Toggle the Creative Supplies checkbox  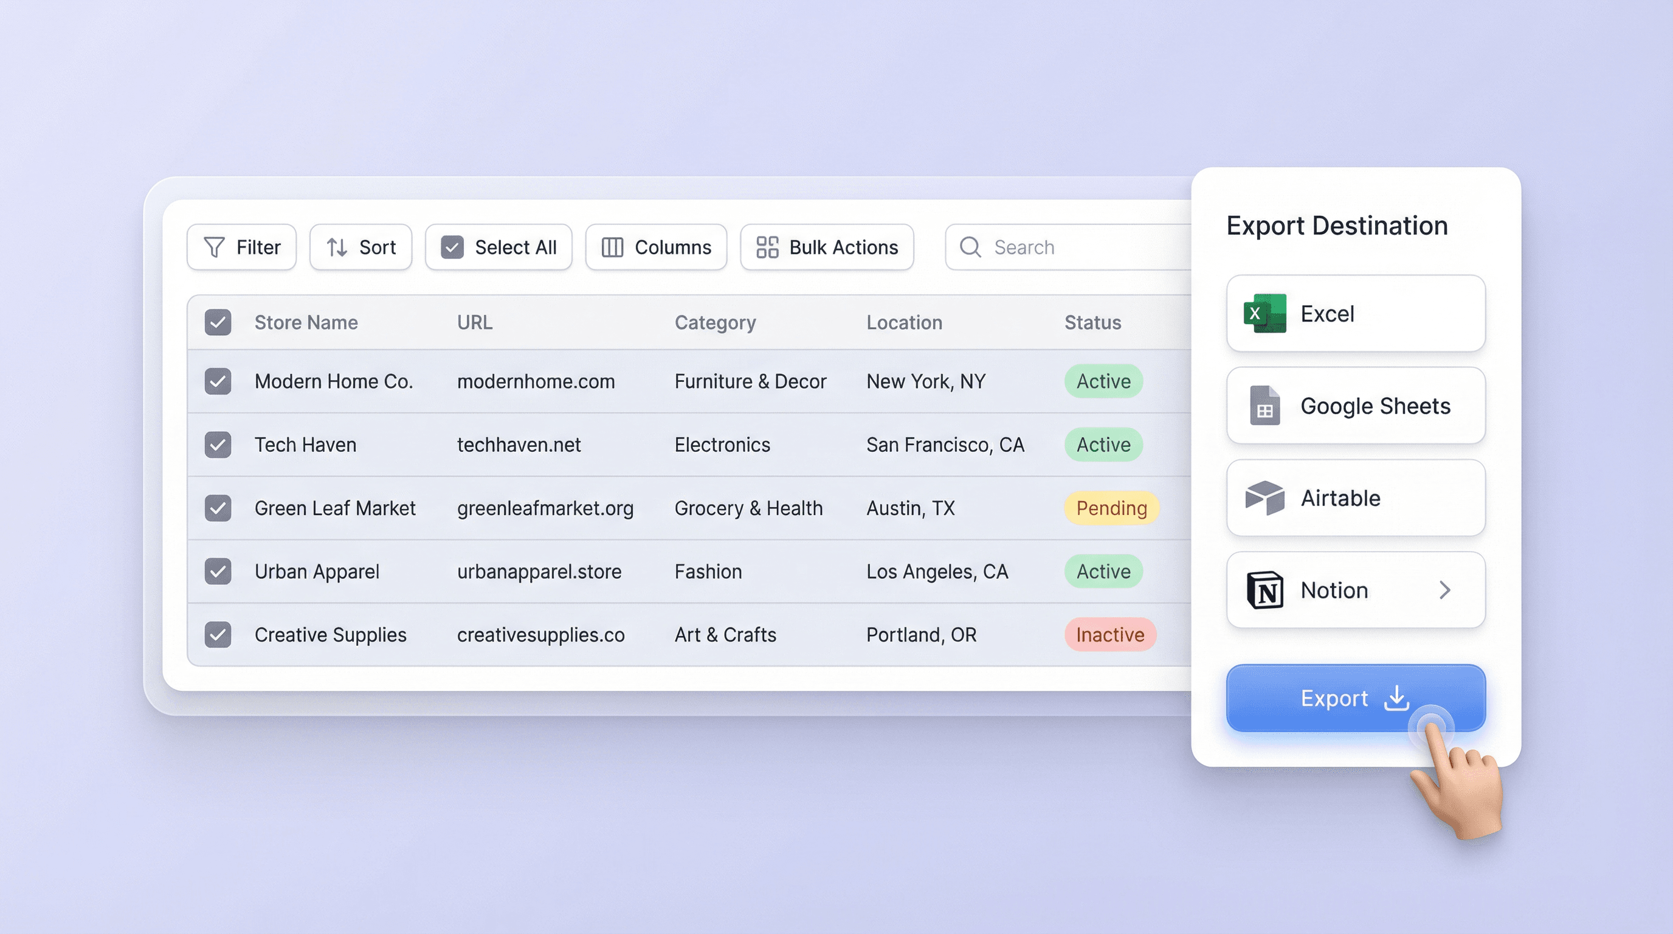[218, 635]
